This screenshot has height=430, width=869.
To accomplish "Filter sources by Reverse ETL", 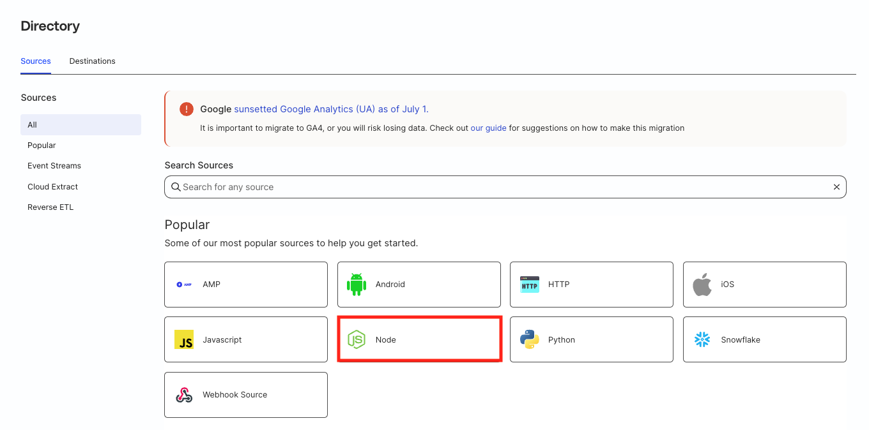I will (x=50, y=207).
